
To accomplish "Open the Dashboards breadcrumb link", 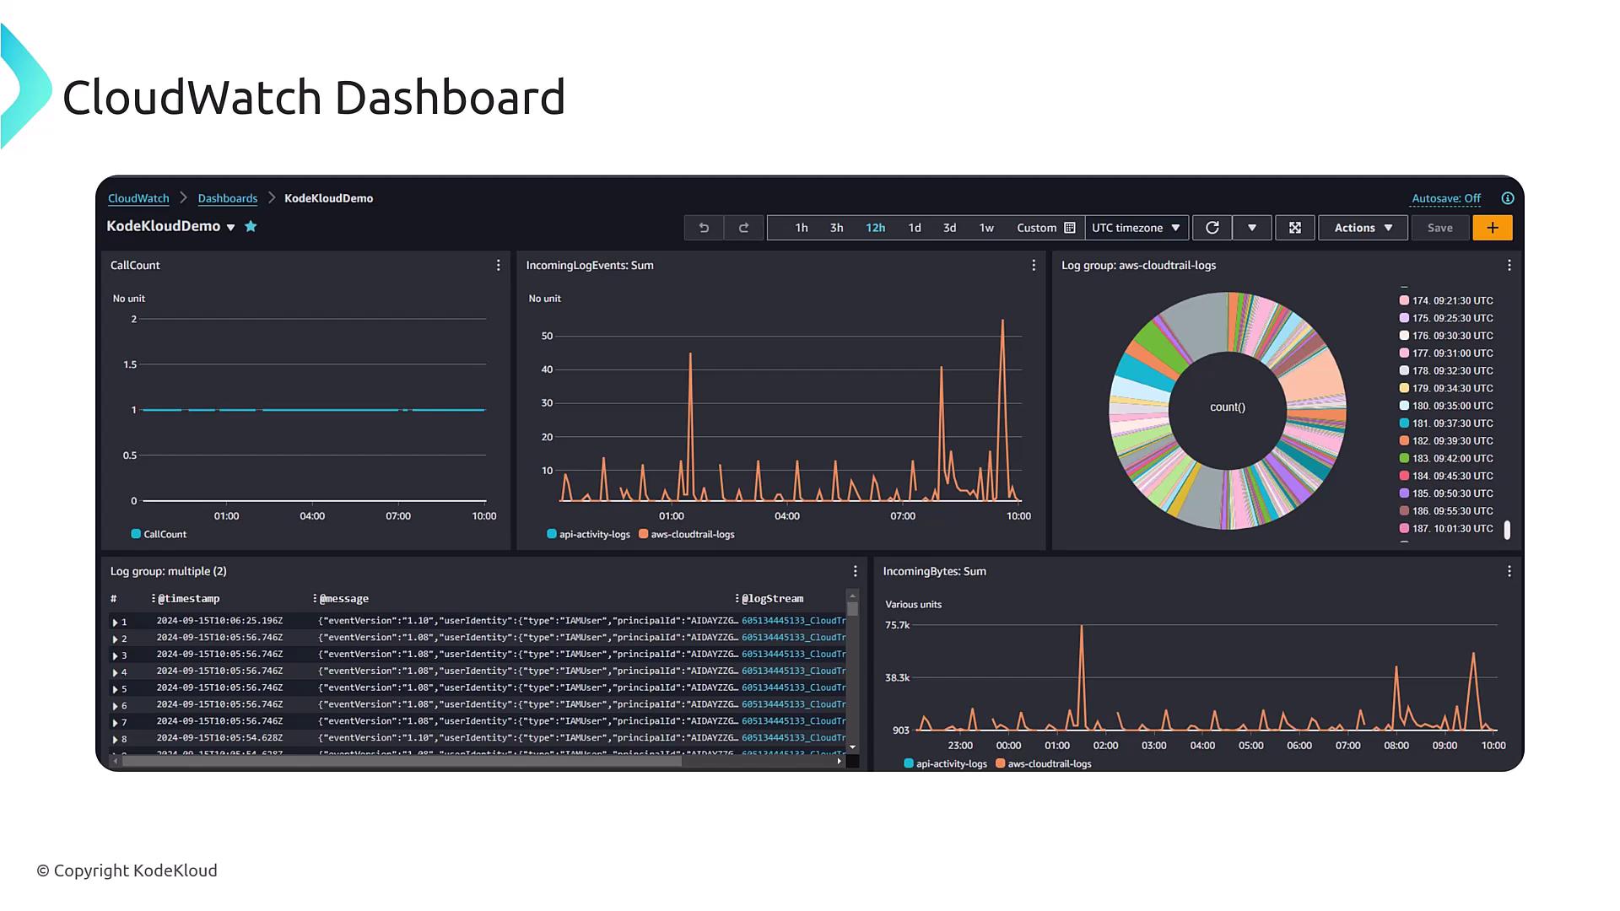I will click(x=227, y=198).
